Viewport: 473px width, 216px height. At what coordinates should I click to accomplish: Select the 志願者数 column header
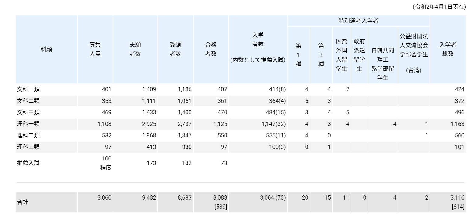point(135,49)
